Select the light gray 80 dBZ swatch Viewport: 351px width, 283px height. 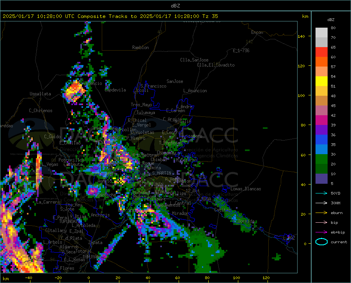tap(321, 33)
